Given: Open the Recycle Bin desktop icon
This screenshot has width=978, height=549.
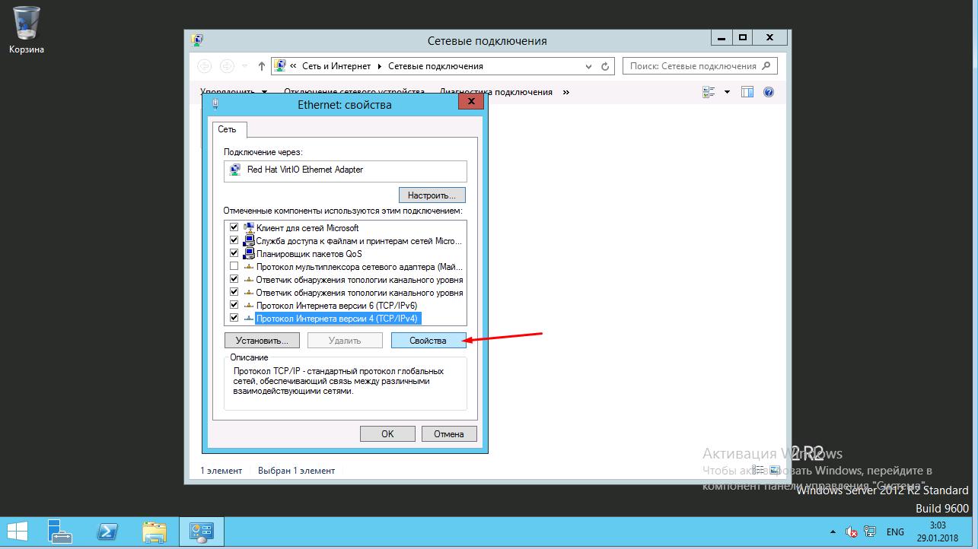Looking at the screenshot, I should pyautogui.click(x=27, y=30).
